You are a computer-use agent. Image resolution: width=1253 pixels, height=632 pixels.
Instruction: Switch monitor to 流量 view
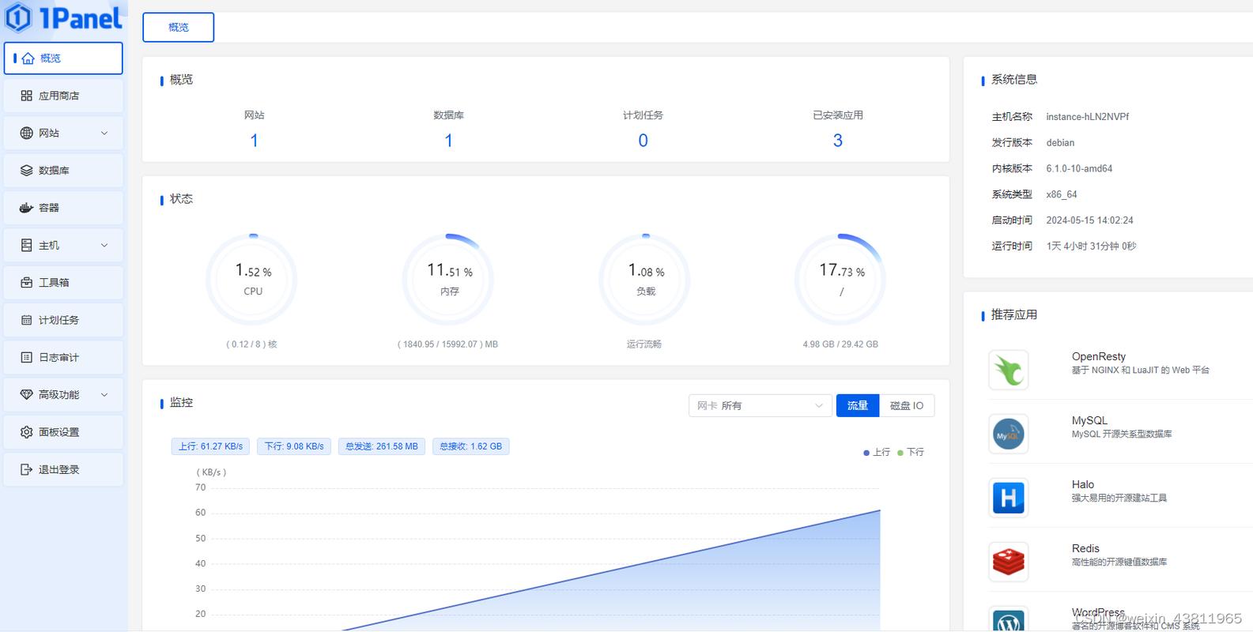[858, 405]
